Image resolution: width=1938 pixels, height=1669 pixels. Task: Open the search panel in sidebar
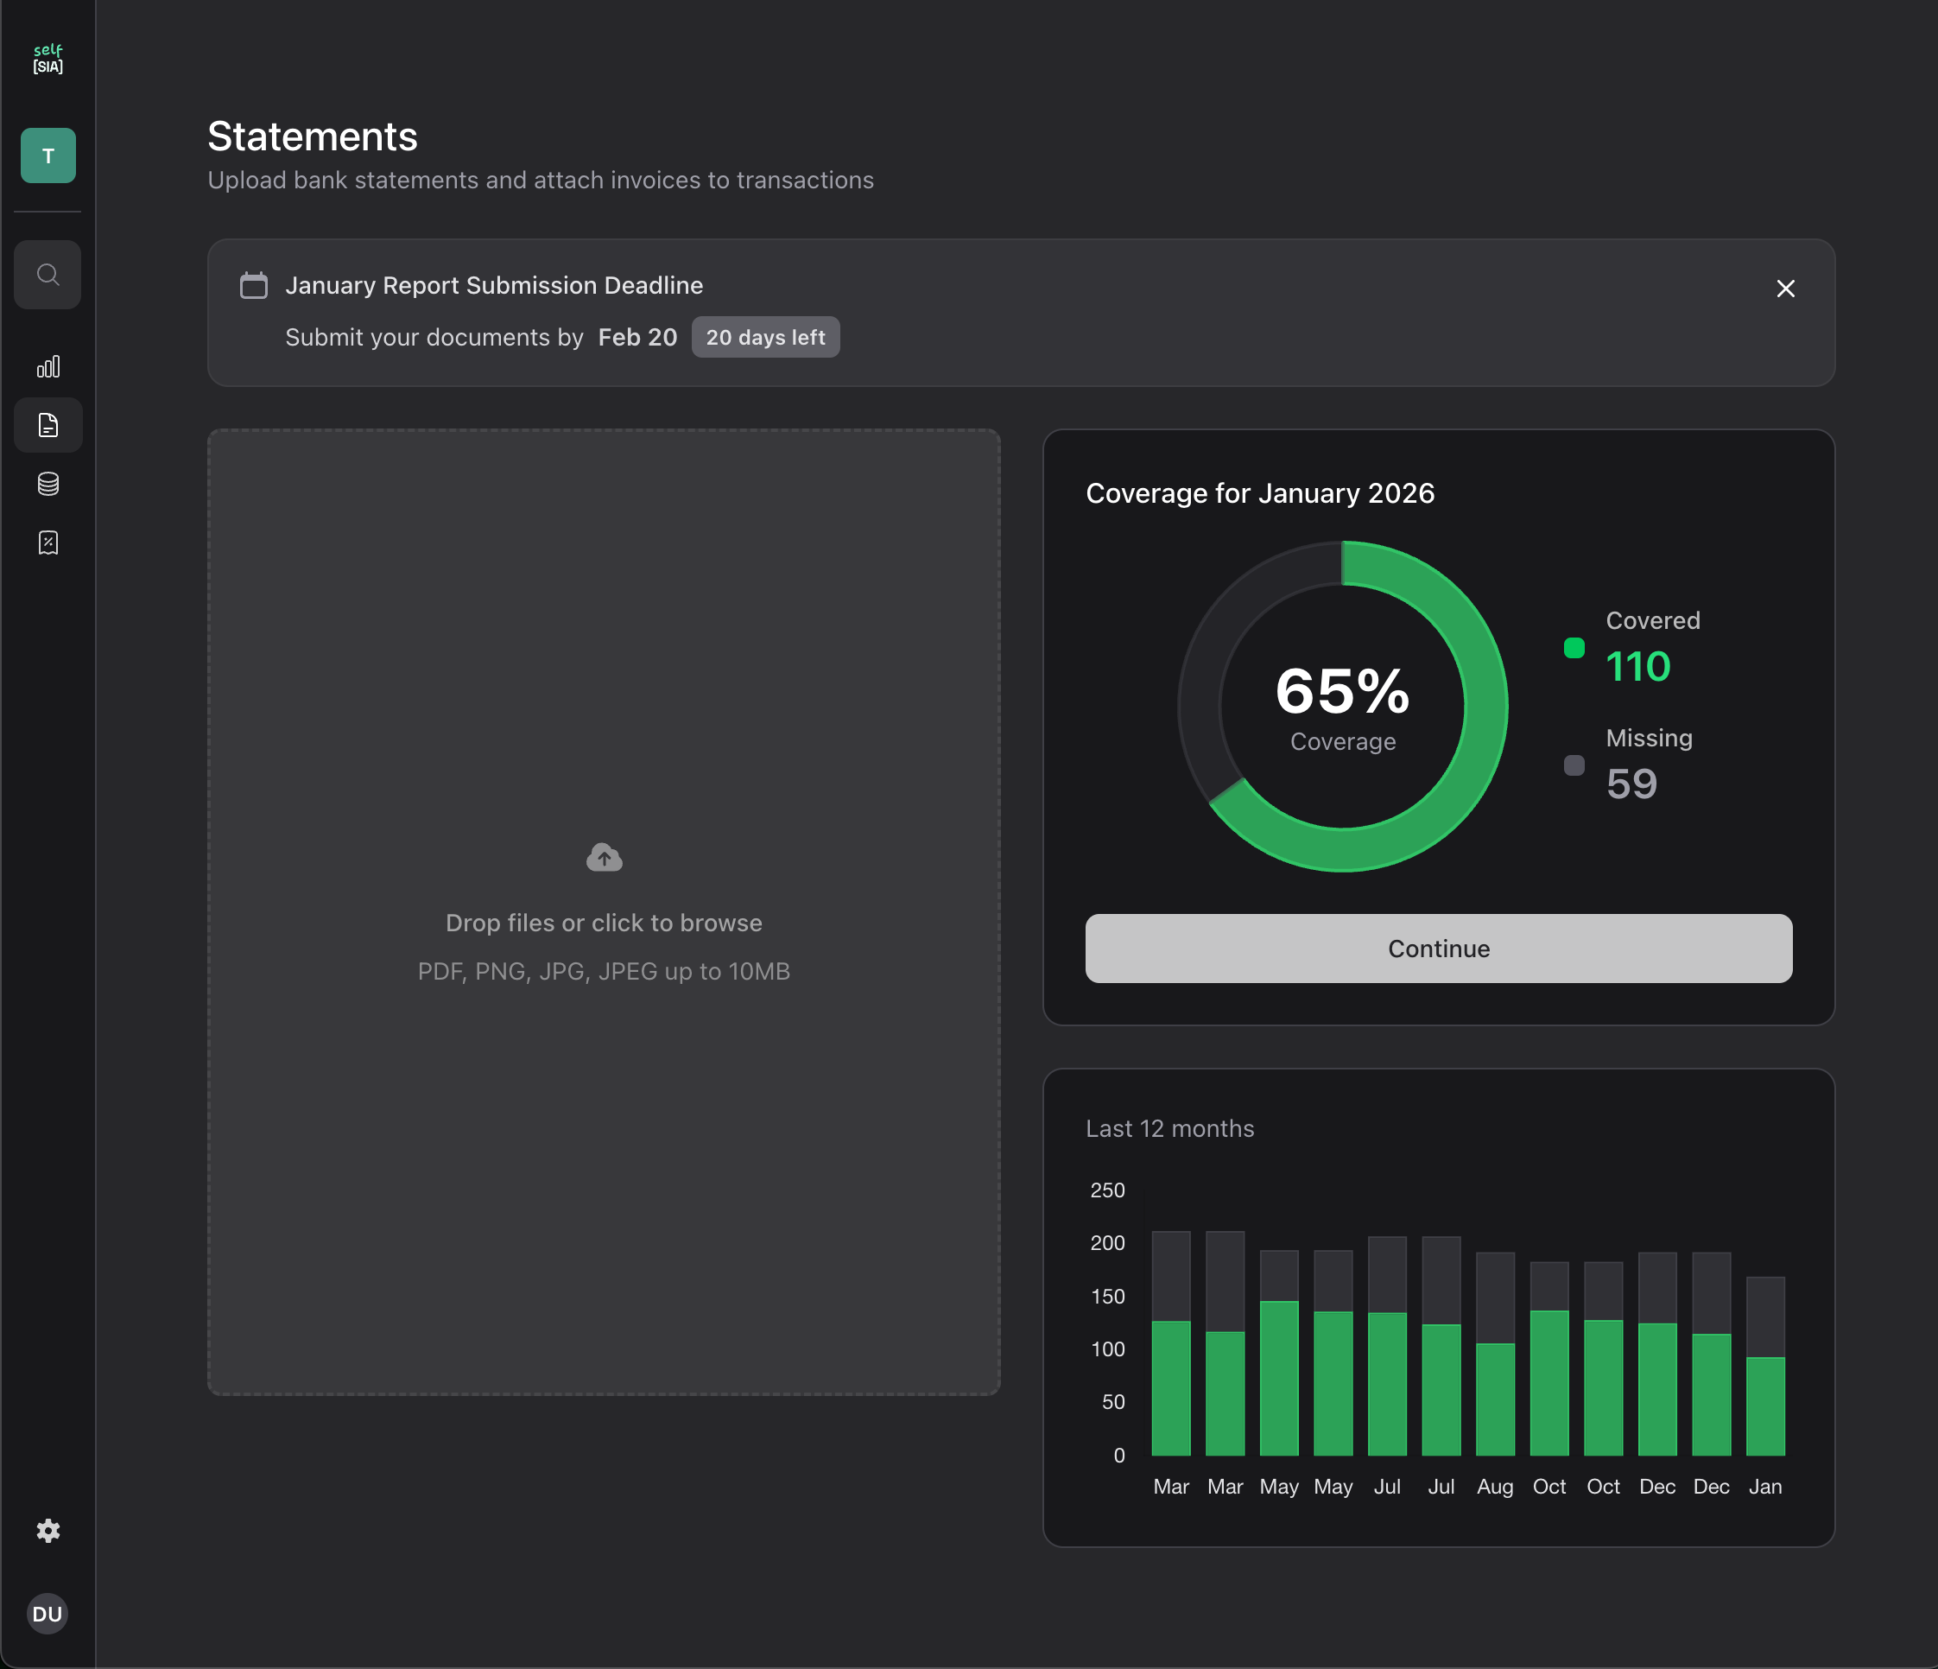click(47, 274)
